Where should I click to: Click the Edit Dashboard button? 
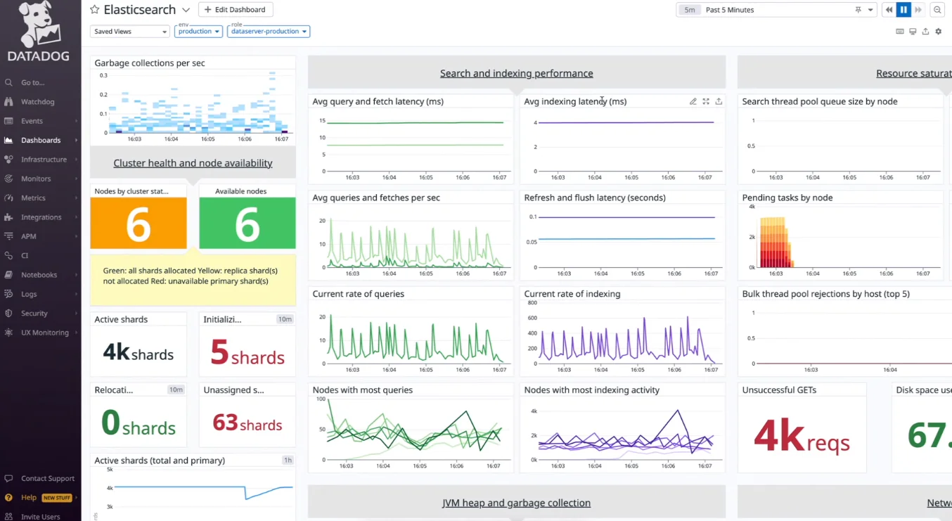(x=236, y=10)
